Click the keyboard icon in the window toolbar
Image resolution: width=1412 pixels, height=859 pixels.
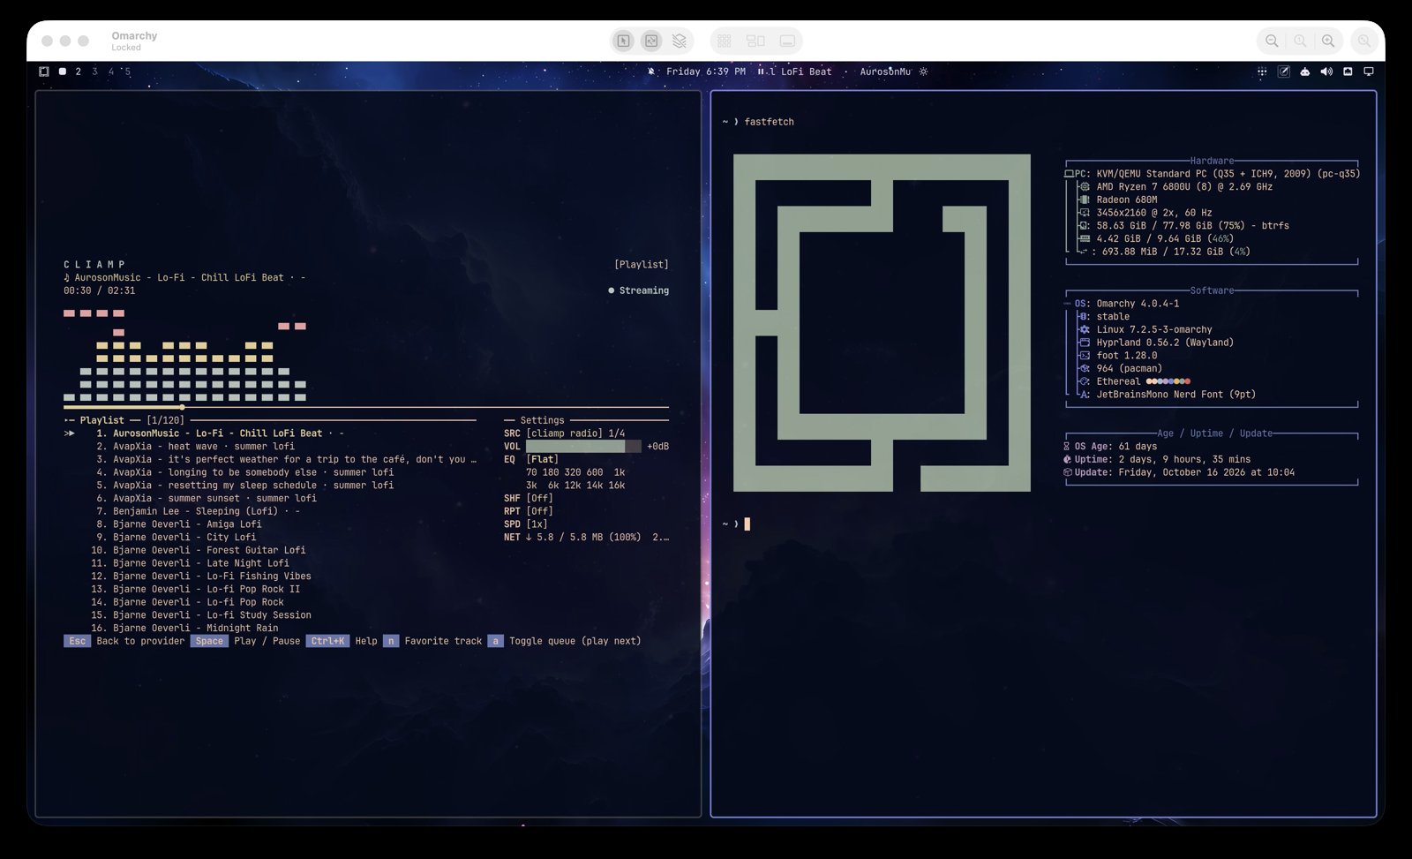(x=787, y=41)
